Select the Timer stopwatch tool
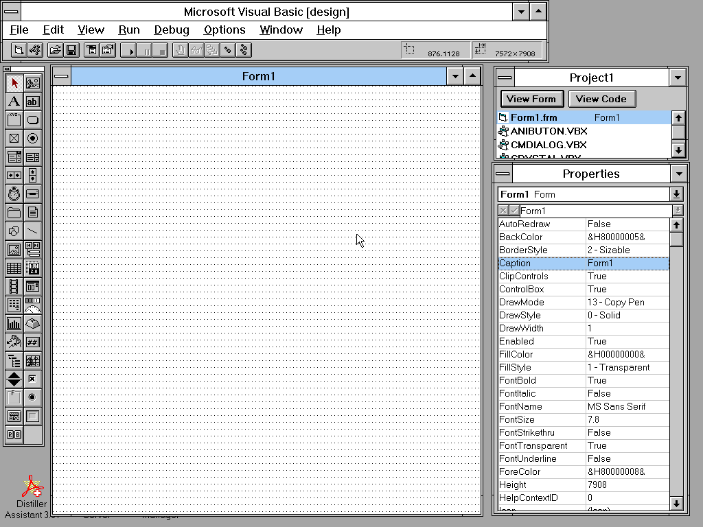This screenshot has height=527, width=703. pyautogui.click(x=14, y=194)
